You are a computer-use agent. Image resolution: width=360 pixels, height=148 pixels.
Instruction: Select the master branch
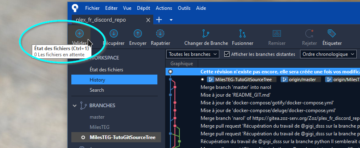click(x=97, y=117)
